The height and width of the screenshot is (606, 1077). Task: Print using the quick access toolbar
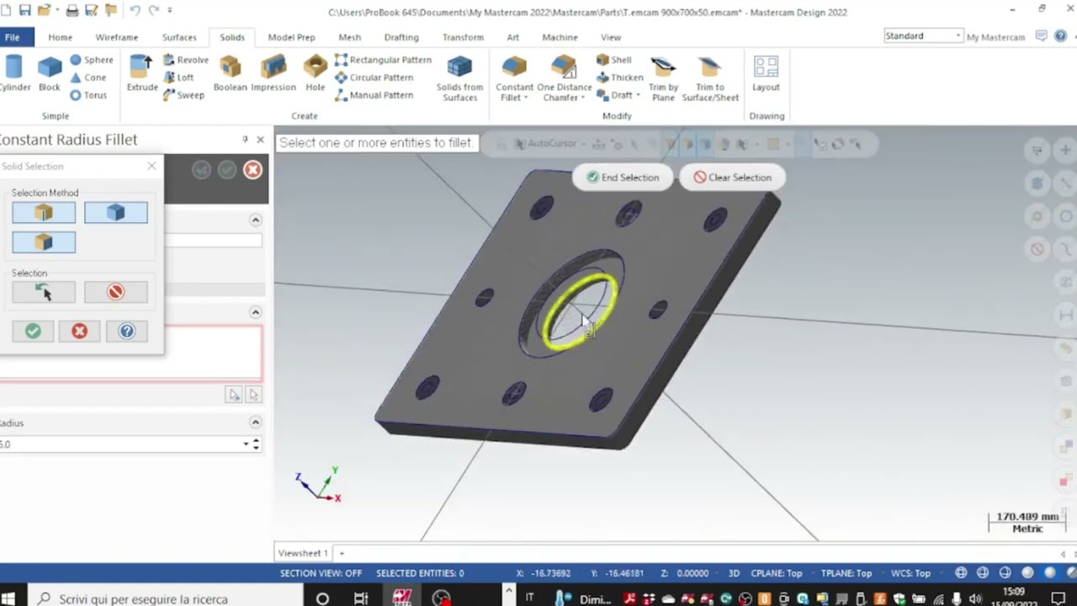tap(72, 10)
